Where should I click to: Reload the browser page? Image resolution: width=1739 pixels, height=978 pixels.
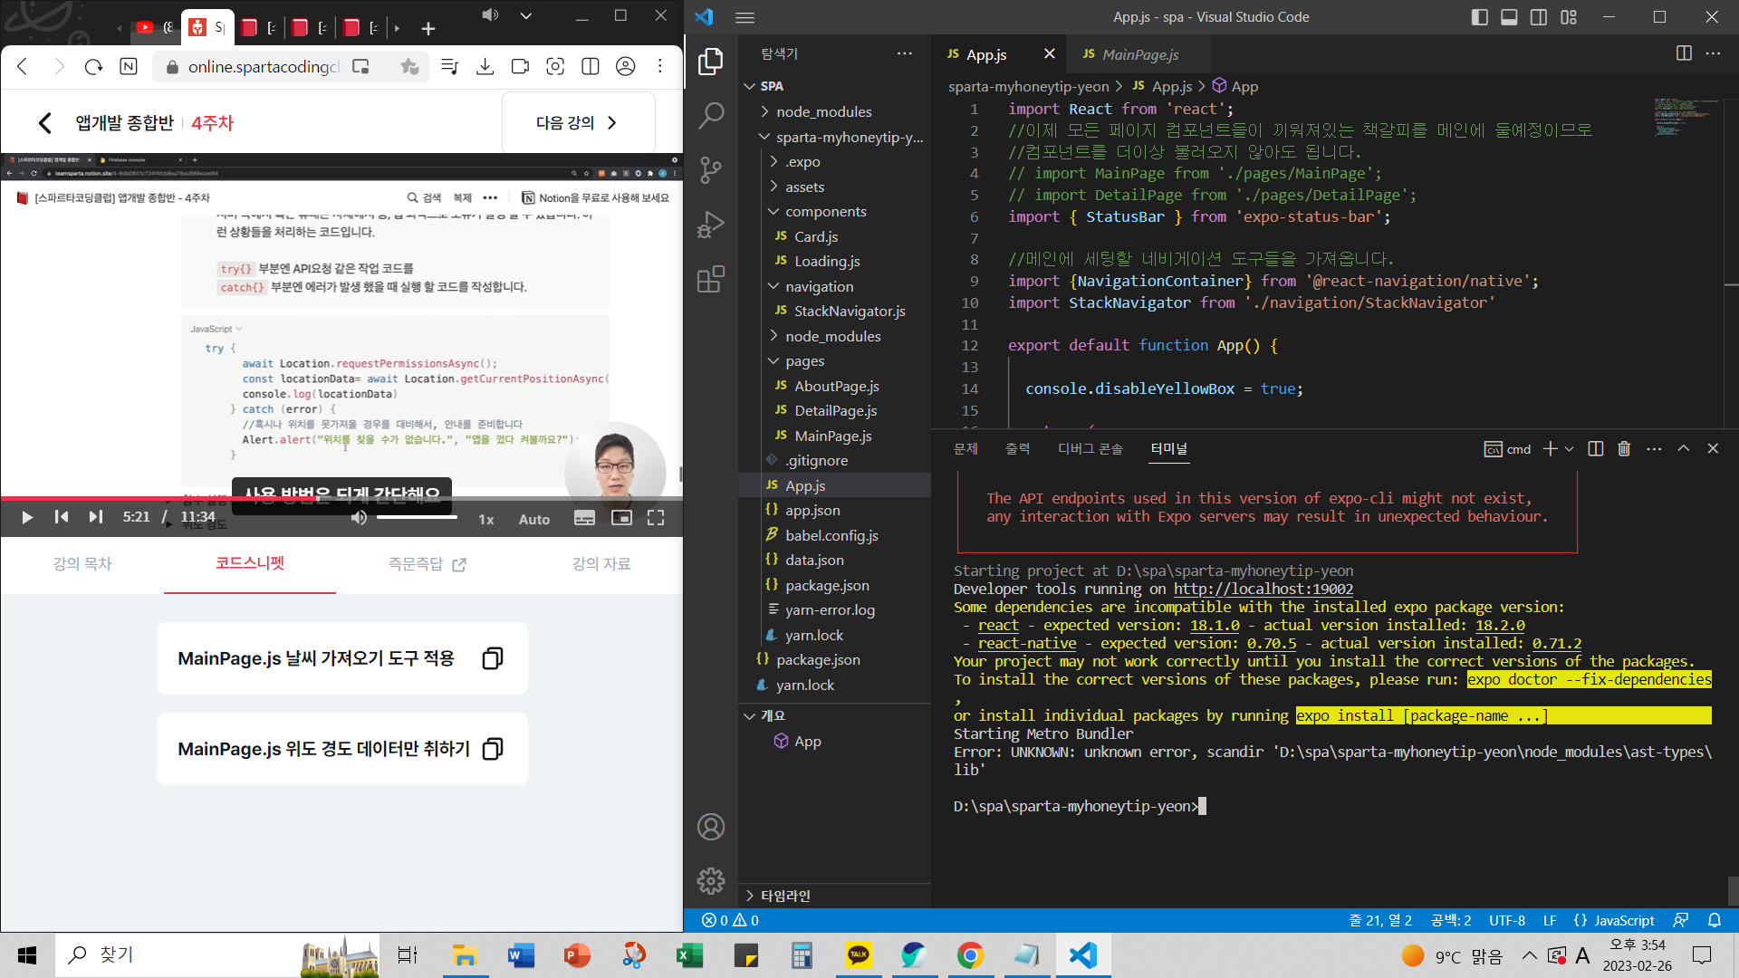coord(93,66)
